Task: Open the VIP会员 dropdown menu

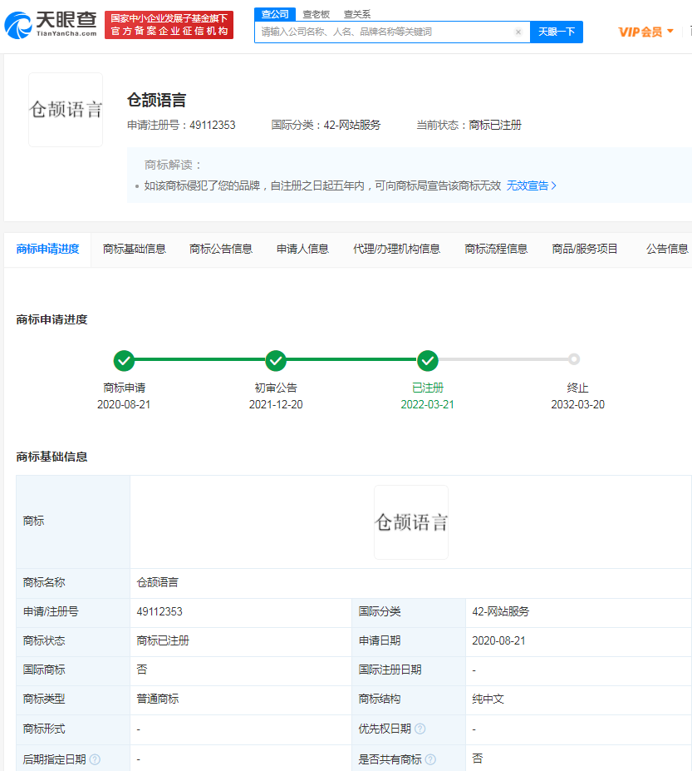Action: pyautogui.click(x=645, y=32)
